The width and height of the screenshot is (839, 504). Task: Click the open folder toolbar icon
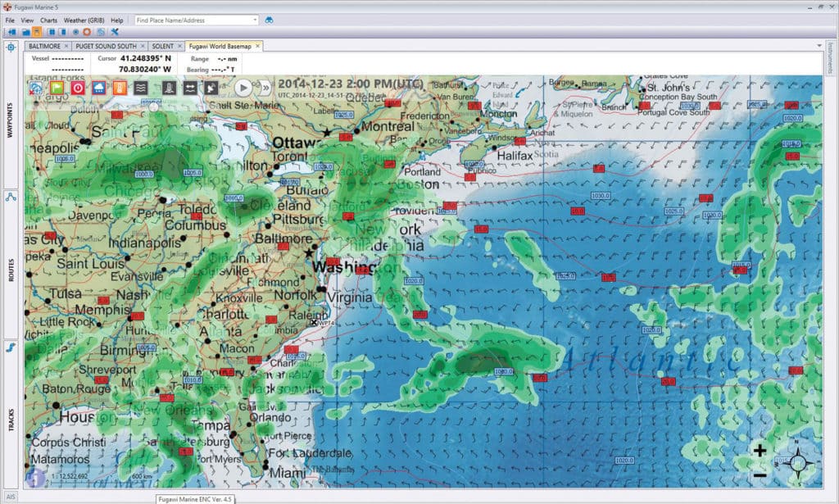pos(25,32)
